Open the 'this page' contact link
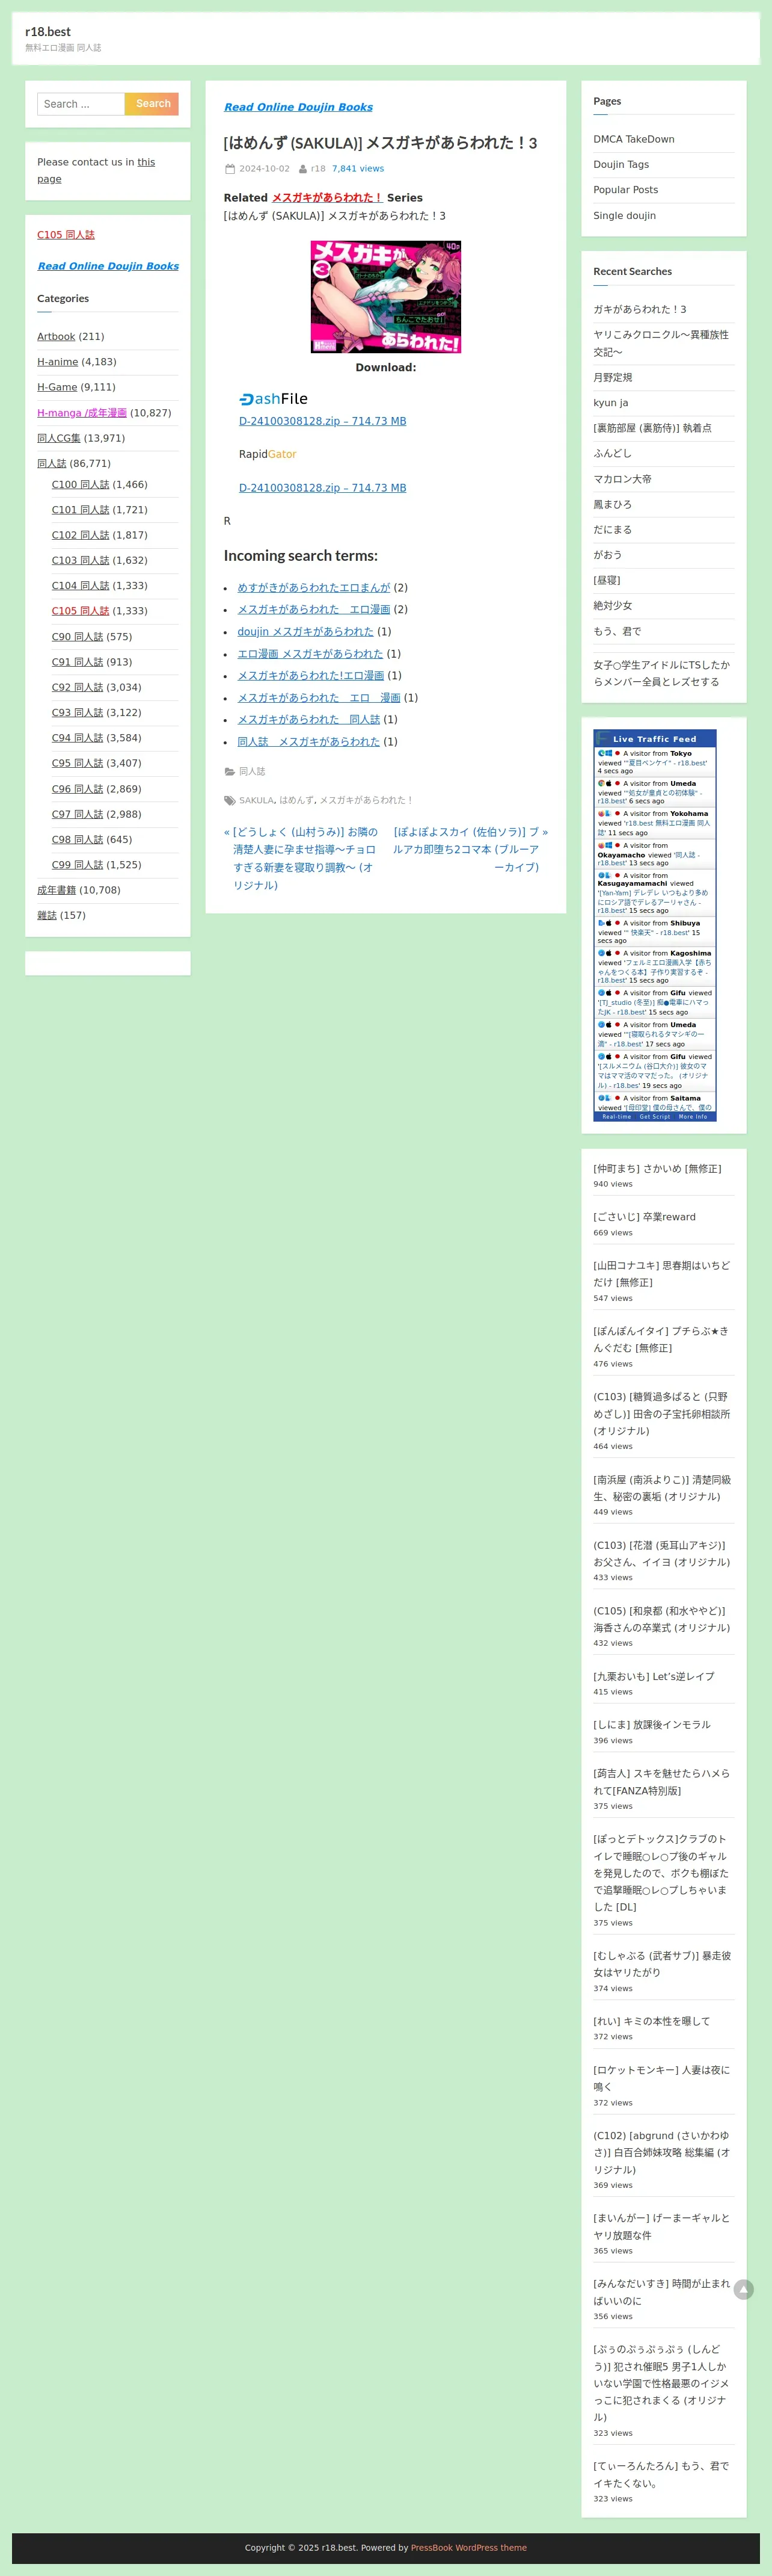Screen dimensions: 772x2576 tap(96, 170)
